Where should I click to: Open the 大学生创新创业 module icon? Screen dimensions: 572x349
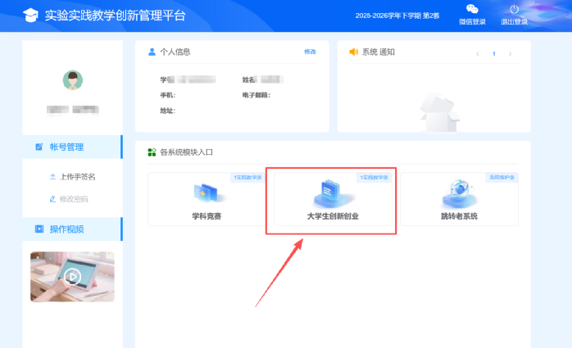[332, 194]
